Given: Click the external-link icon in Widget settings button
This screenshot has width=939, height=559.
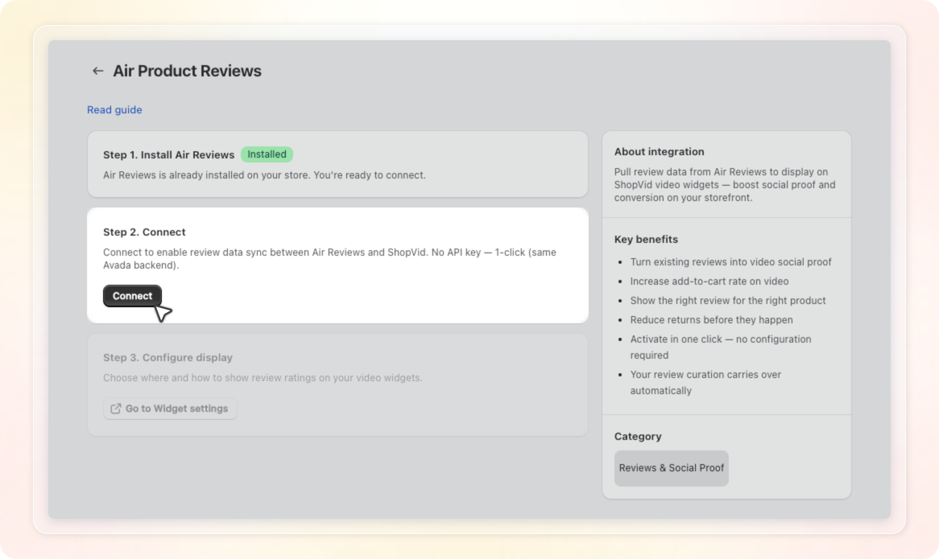Looking at the screenshot, I should pos(116,409).
